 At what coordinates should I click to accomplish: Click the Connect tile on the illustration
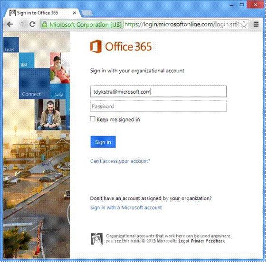34,83
